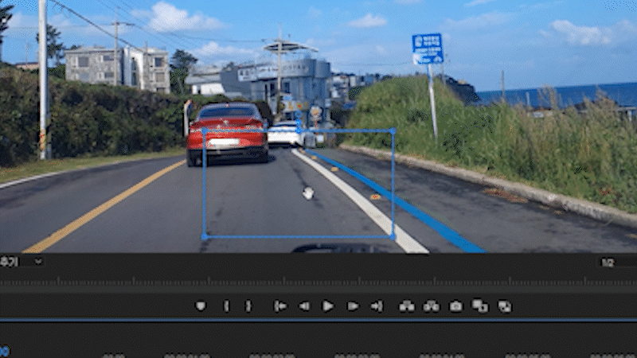Screen dimensions: 637x358
Task: Select the mask's bottom-right corner vertex
Action: coord(393,236)
